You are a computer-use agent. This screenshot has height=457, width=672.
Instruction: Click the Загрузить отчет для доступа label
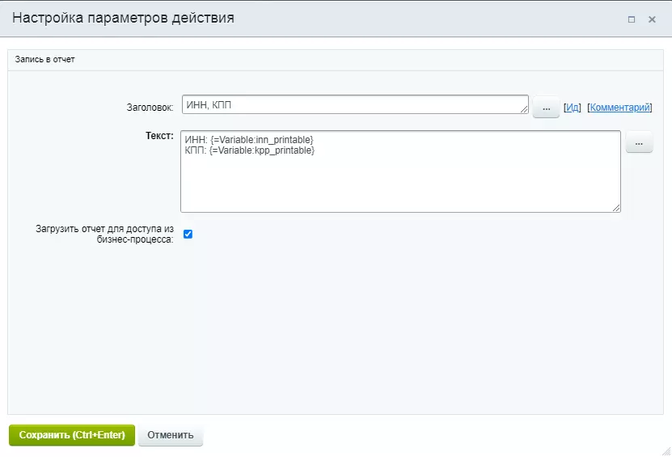click(x=104, y=235)
